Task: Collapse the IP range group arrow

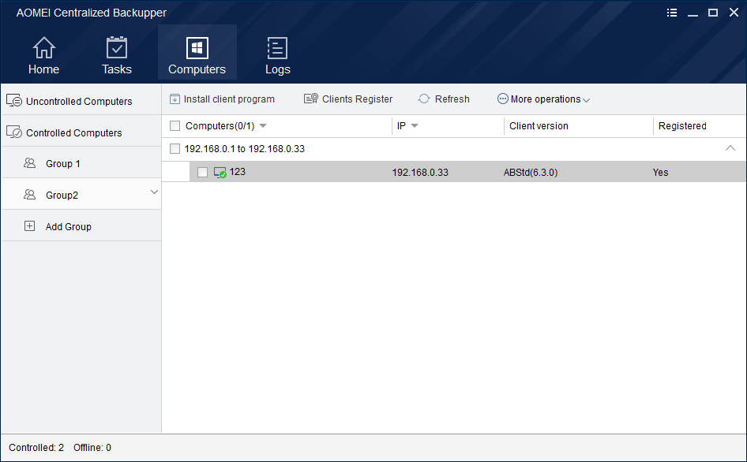Action: point(730,148)
